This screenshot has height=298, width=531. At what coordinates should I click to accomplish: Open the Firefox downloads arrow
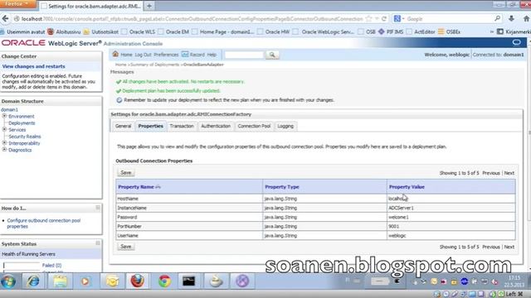click(x=511, y=19)
